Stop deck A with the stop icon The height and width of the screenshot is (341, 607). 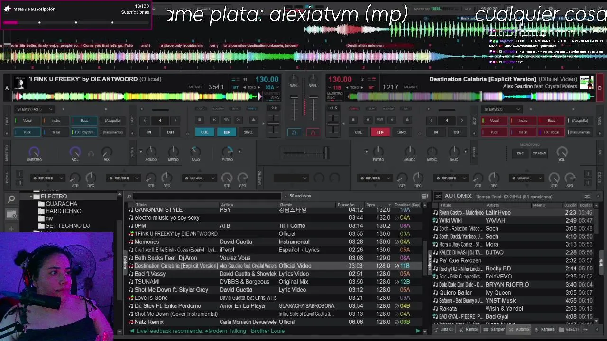coord(200,120)
